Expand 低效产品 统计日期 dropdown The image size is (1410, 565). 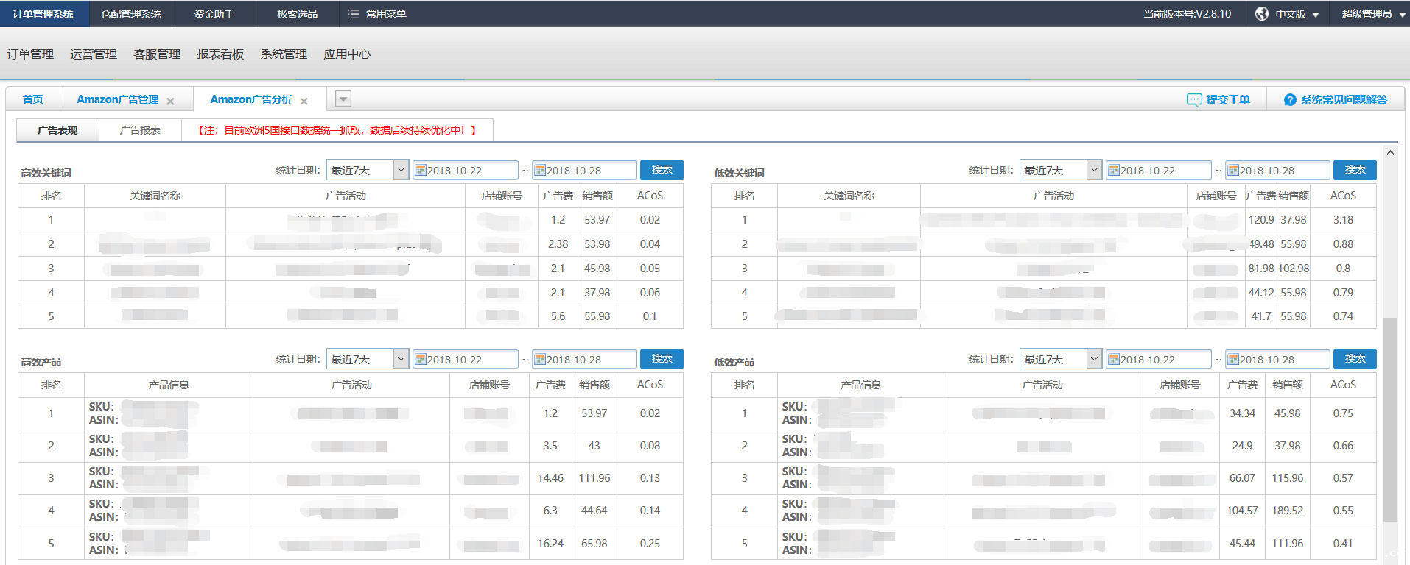[1094, 359]
